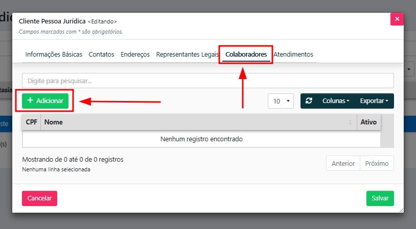Click the Ativo column header
This screenshot has width=416, height=229.
click(x=368, y=122)
